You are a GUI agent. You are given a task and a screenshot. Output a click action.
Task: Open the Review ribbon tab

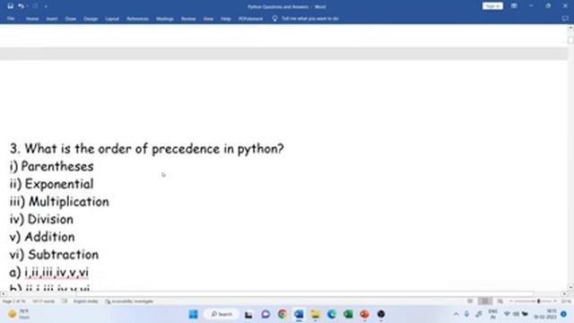188,19
